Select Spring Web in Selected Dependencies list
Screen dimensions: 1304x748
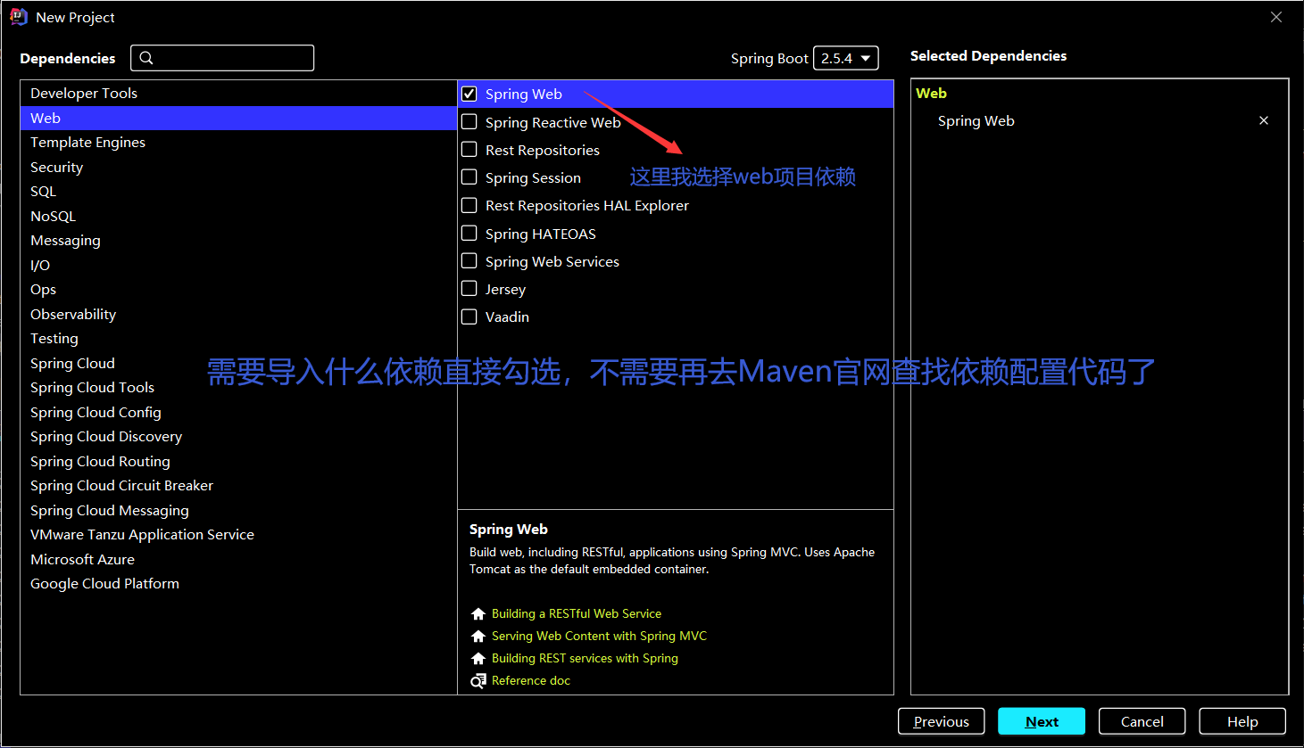(x=976, y=121)
